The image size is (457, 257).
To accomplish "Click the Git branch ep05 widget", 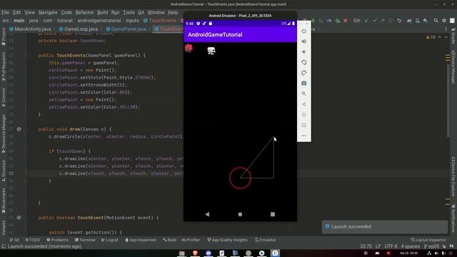I will pyautogui.click(x=431, y=246).
